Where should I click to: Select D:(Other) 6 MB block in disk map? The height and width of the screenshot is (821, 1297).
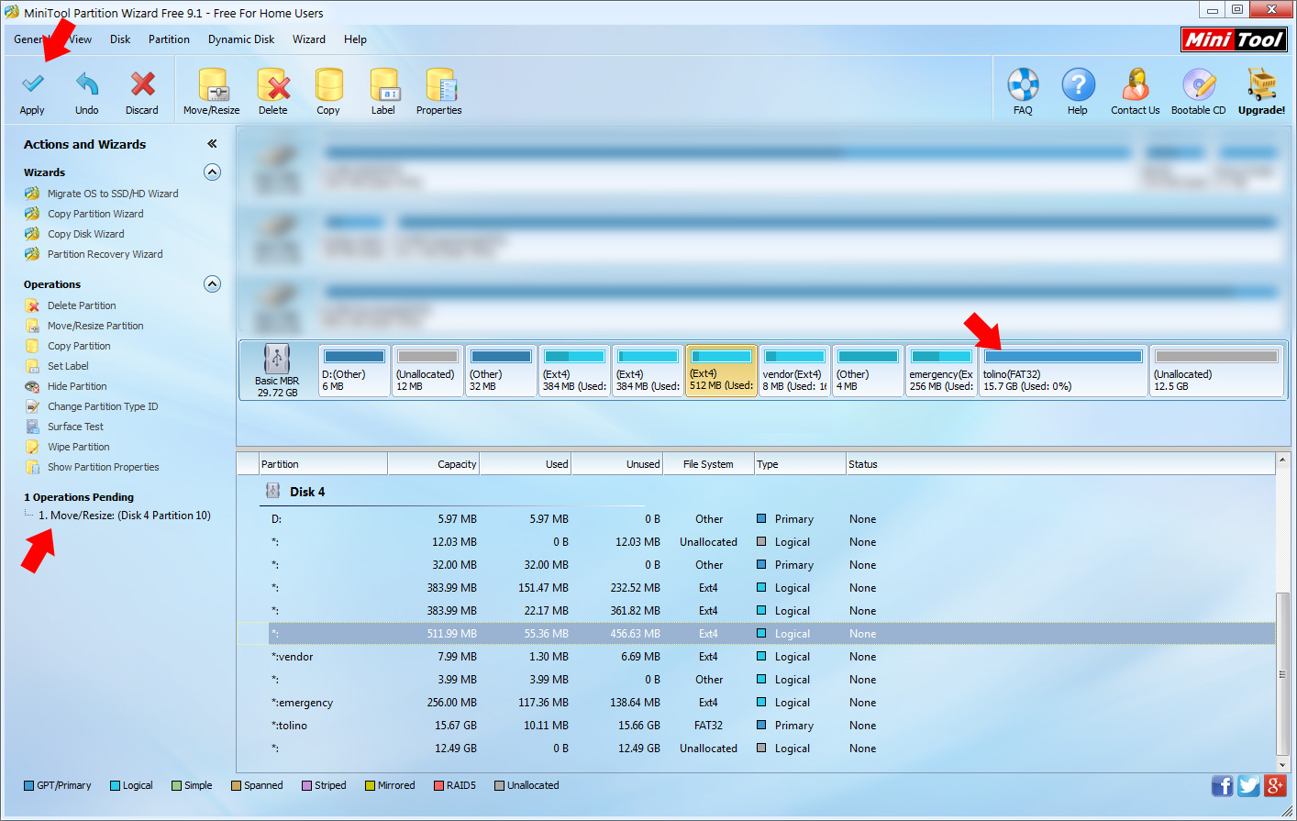(354, 371)
